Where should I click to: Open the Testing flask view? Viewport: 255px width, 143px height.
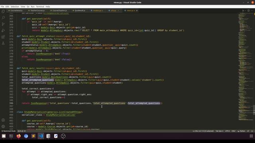(x=3, y=43)
